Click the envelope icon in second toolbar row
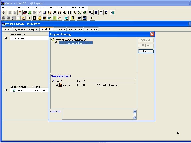 [x=28, y=18]
